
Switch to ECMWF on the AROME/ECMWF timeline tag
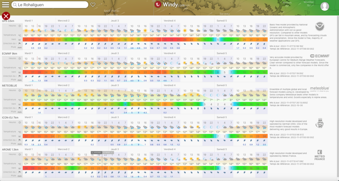point(108,153)
